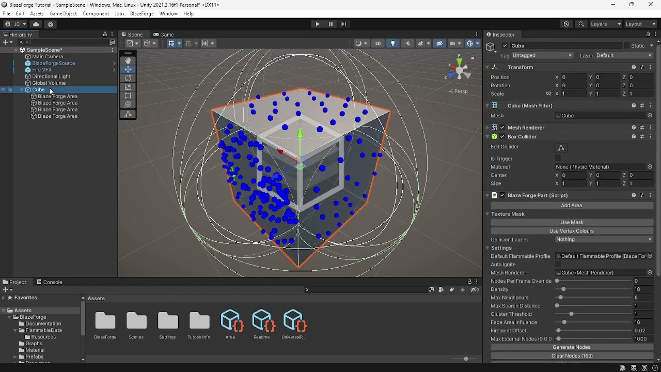This screenshot has width=661, height=372.
Task: Open snap increment settings icon
Action: 206,43
